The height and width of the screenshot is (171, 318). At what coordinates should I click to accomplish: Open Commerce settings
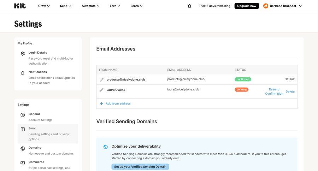coord(48,165)
